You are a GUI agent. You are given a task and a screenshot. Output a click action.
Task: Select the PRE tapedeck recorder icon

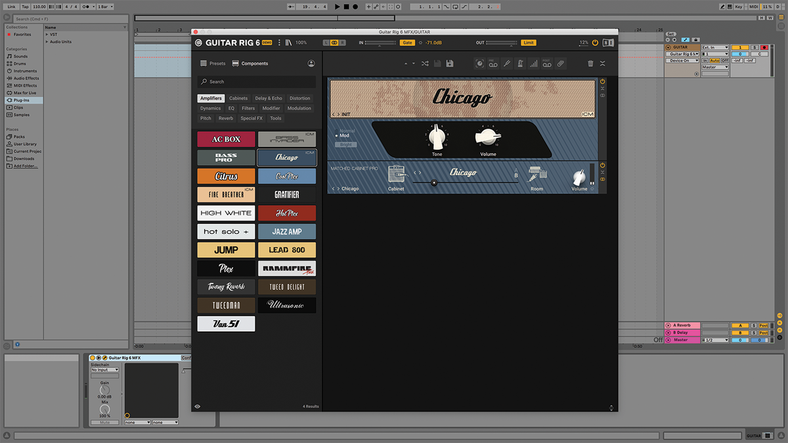[x=493, y=64]
